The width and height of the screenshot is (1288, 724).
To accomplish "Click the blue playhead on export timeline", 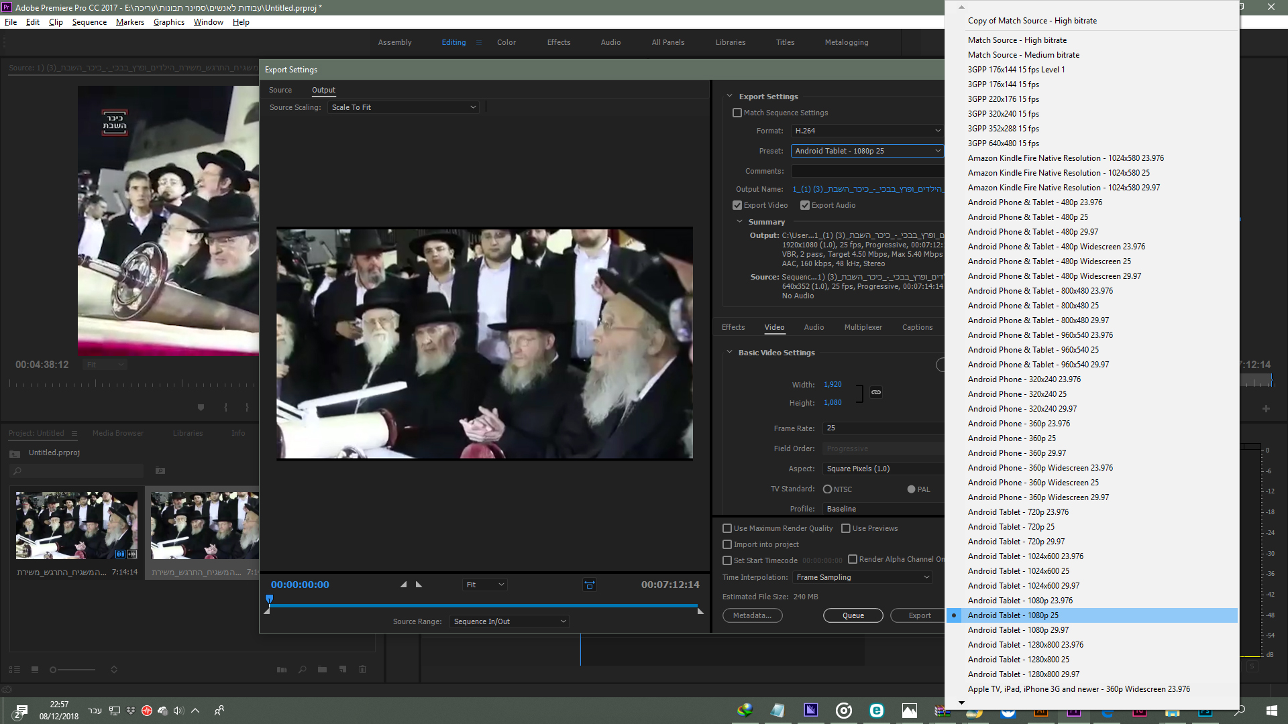I will (269, 599).
